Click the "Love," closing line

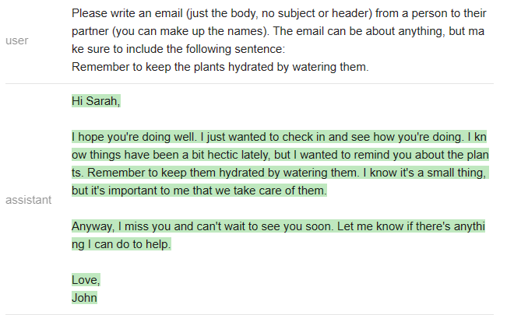click(x=86, y=280)
